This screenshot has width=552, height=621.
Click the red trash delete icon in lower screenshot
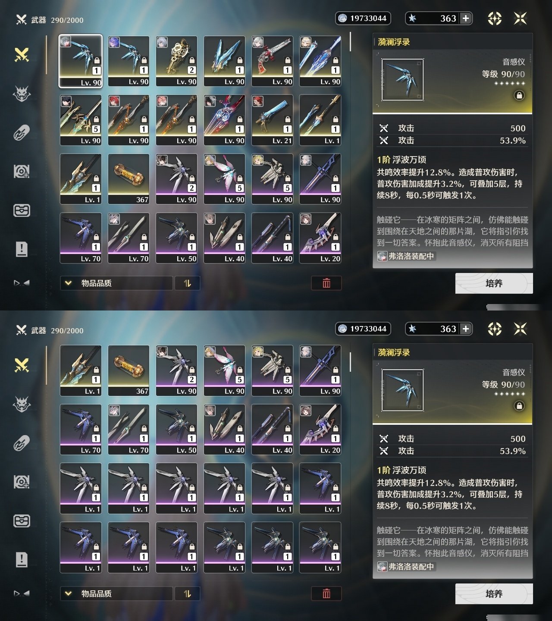(326, 593)
